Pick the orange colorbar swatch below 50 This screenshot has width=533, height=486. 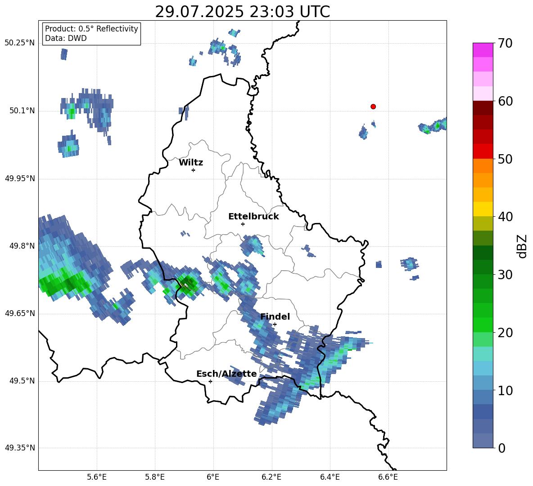click(483, 166)
